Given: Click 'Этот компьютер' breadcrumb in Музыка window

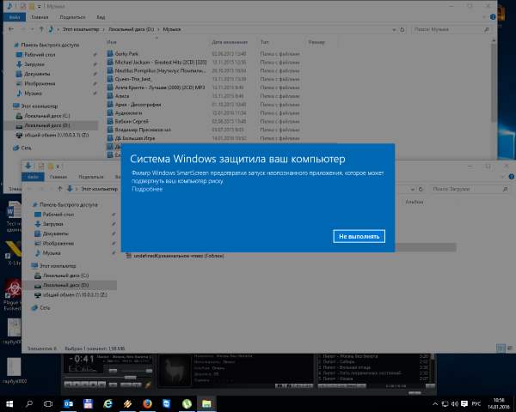Looking at the screenshot, I should (81, 29).
